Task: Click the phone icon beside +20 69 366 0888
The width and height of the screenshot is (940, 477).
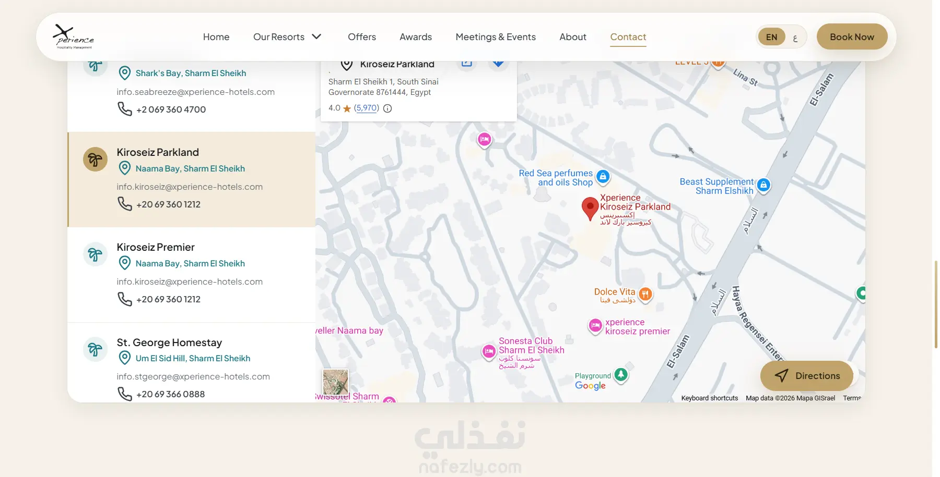Action: 124,394
